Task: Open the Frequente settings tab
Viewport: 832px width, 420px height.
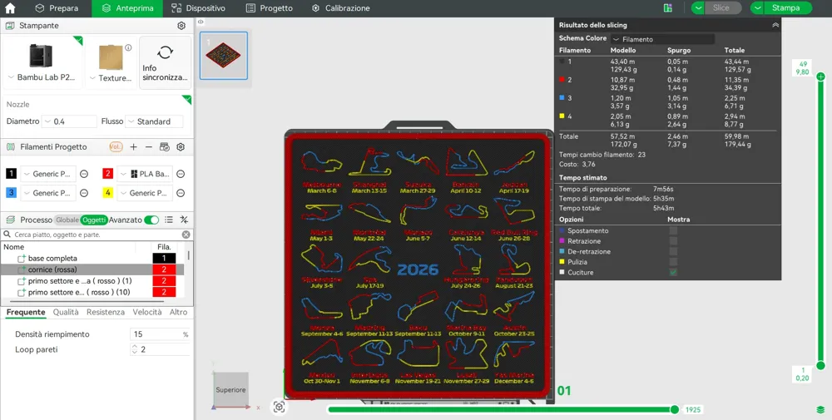Action: pyautogui.click(x=26, y=313)
